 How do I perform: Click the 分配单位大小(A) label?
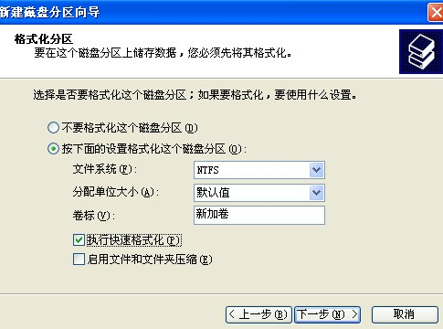click(116, 192)
